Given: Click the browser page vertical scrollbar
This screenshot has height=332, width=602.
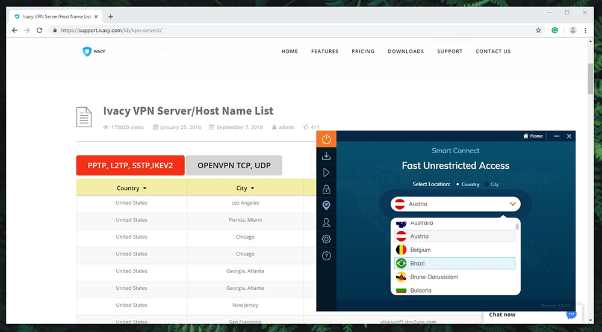Looking at the screenshot, I should click(x=590, y=79).
